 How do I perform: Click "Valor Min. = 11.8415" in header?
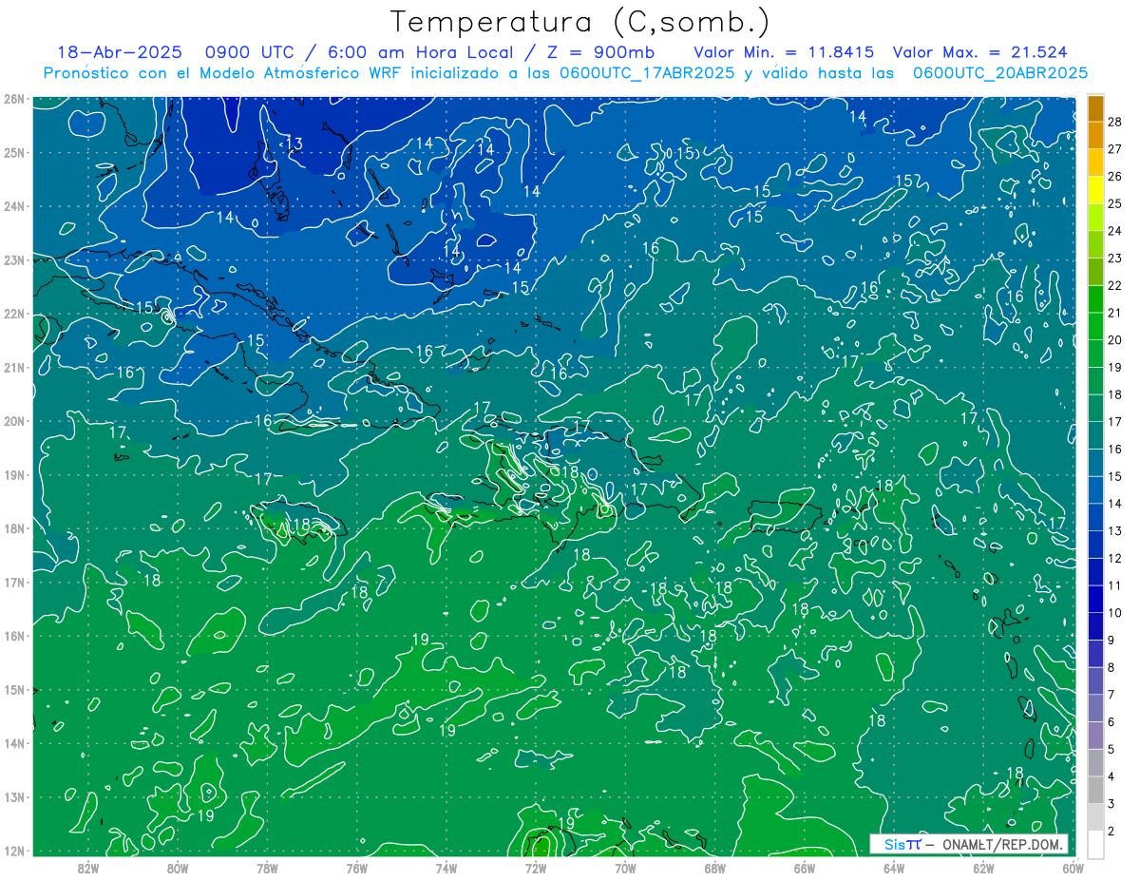(786, 52)
